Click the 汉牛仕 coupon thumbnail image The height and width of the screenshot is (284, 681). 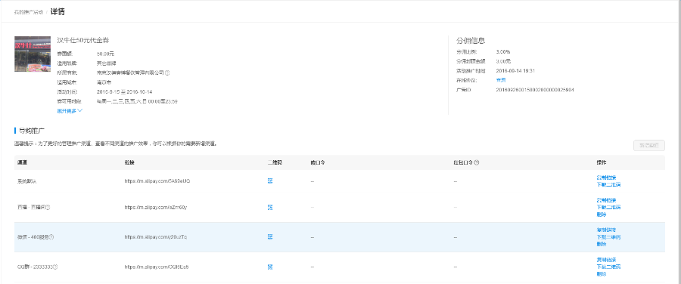tap(33, 54)
